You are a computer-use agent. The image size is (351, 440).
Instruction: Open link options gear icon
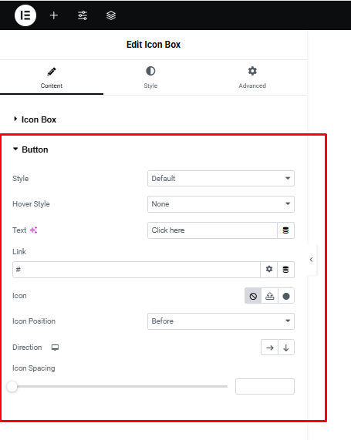[269, 270]
